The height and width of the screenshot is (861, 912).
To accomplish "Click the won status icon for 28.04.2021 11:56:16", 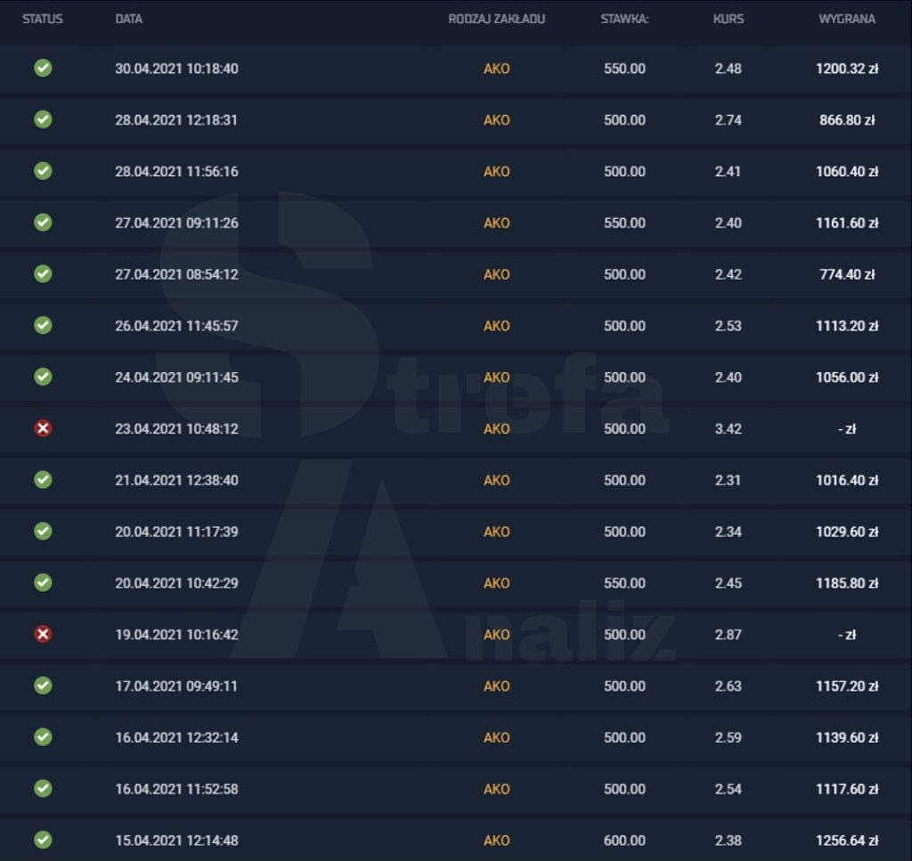I will pyautogui.click(x=43, y=171).
